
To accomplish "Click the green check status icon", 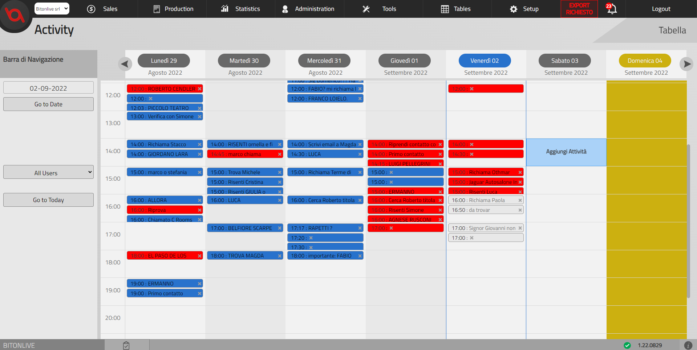I will pyautogui.click(x=627, y=345).
